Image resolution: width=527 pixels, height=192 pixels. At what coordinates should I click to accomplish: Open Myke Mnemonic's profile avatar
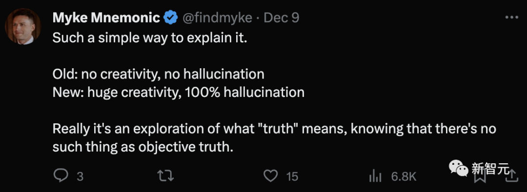[x=23, y=26]
